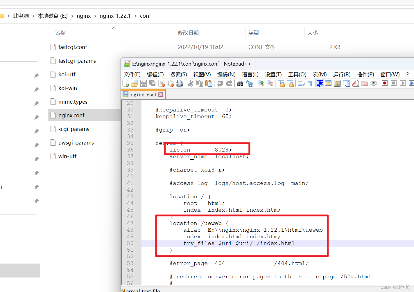Expand the chevron after 本地磁盘 (E:)
Image resolution: width=414 pixels, height=292 pixels.
72,16
